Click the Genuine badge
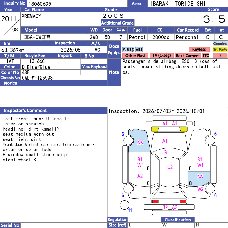The width and height of the screenshot is (228, 228). tap(220, 44)
